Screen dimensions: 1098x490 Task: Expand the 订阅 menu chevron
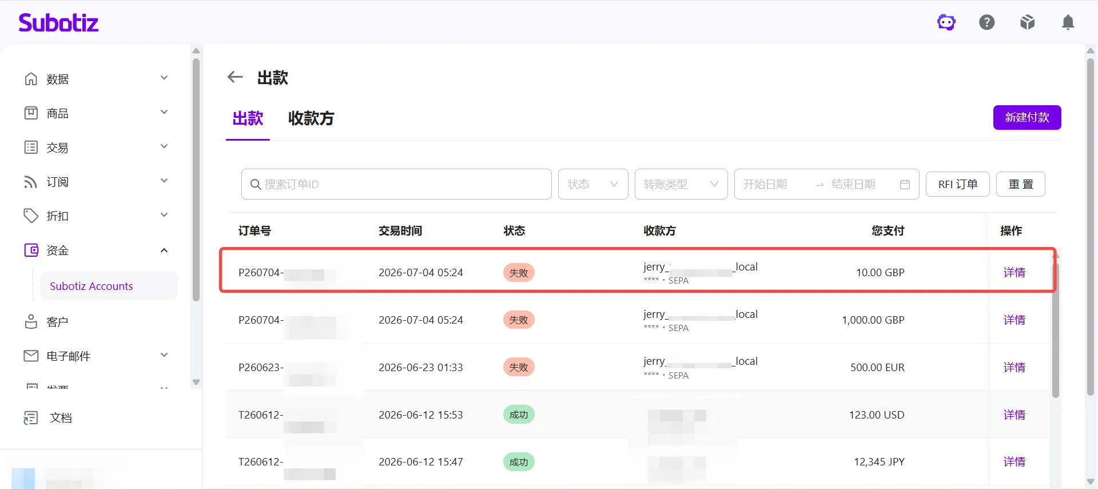point(164,181)
